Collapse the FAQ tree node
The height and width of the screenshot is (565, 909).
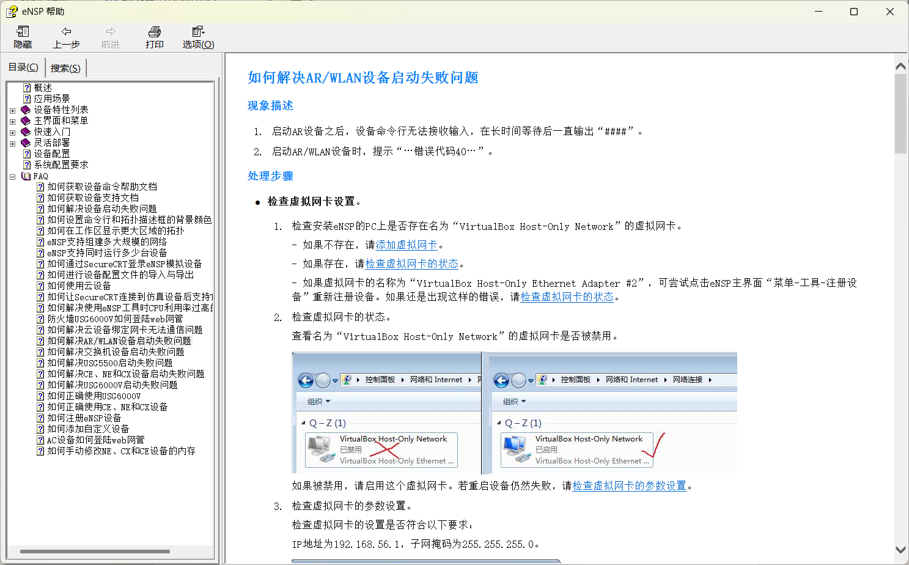click(12, 177)
